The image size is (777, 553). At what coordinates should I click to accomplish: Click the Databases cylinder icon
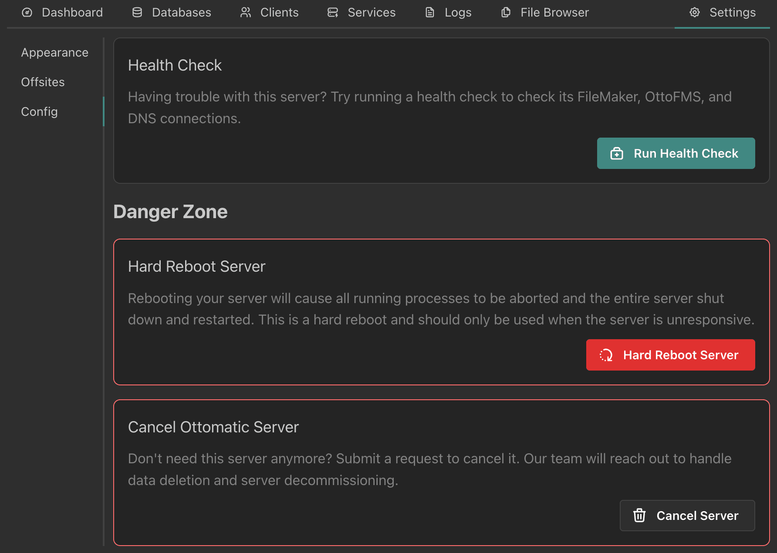pyautogui.click(x=137, y=13)
